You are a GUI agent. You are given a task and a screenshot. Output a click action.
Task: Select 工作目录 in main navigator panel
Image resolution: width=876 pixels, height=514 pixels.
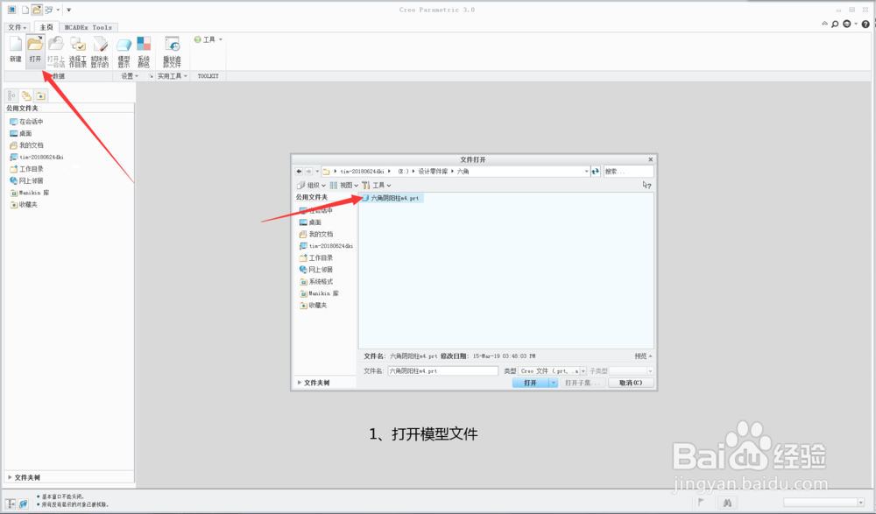[x=26, y=169]
